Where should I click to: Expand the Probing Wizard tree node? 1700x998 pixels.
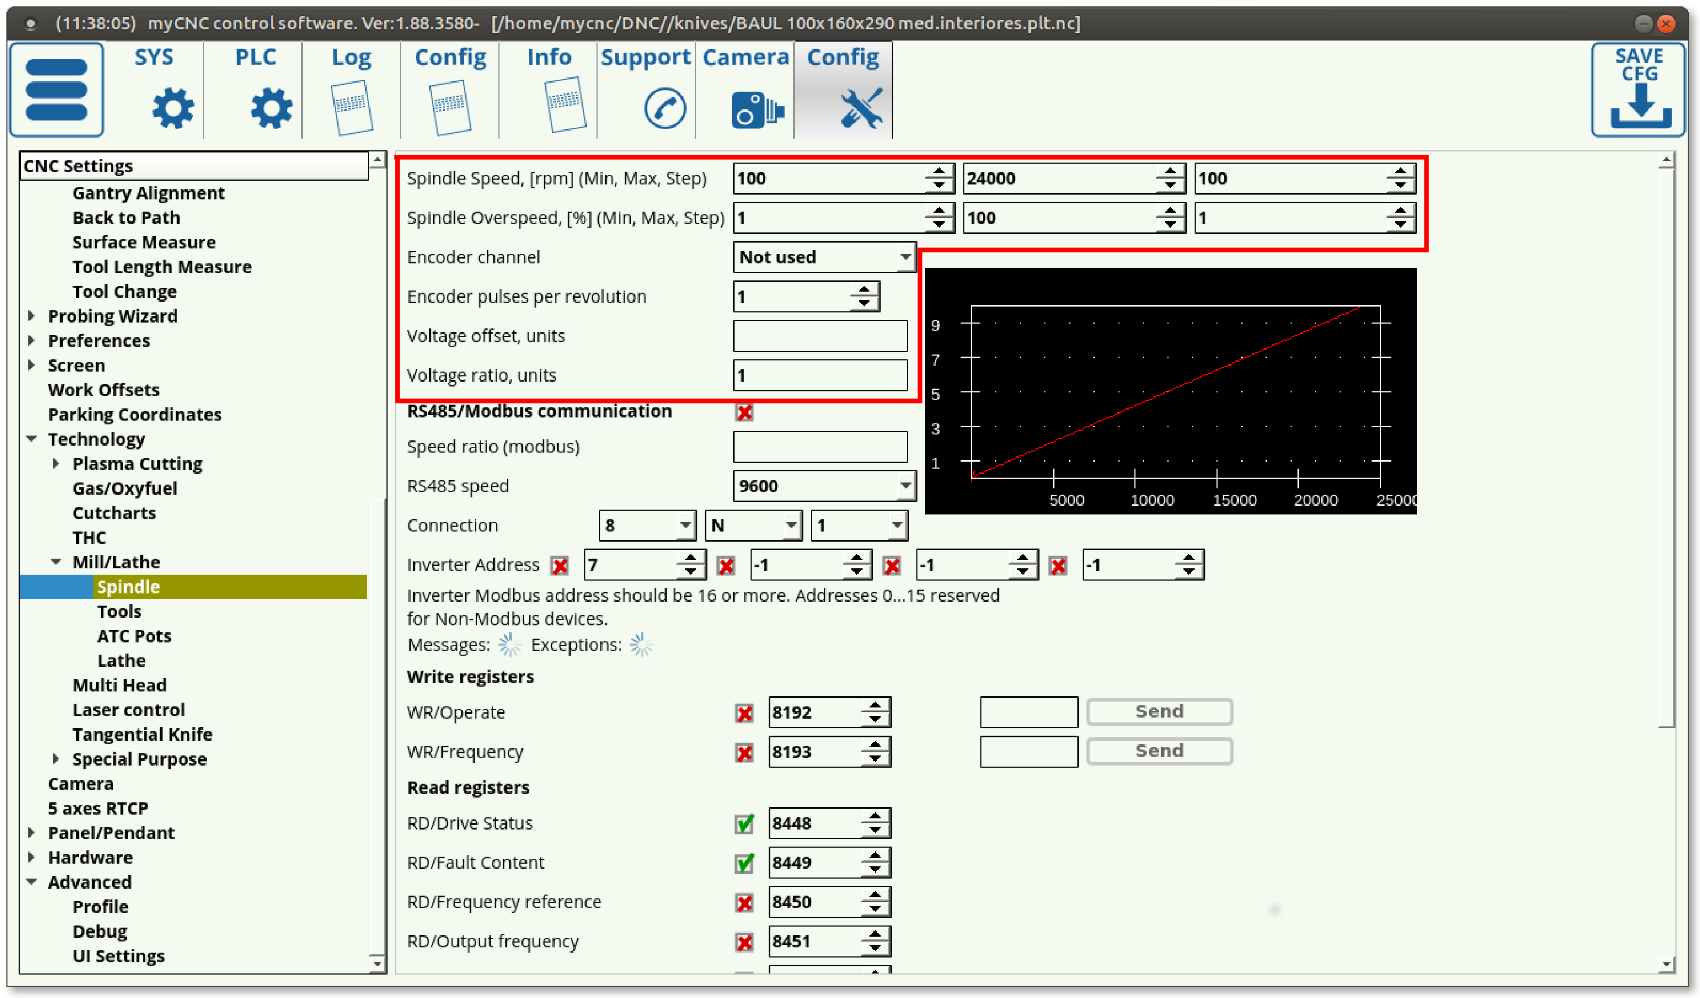point(31,316)
